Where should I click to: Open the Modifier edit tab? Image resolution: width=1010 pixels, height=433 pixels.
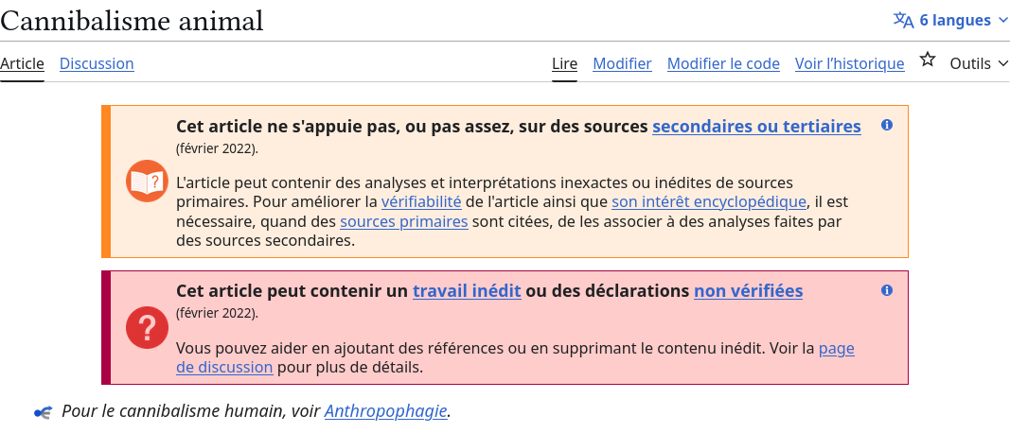[622, 63]
